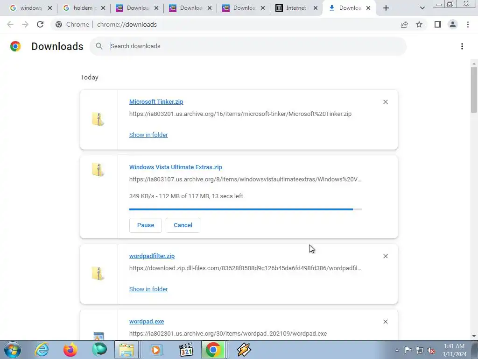Close the 'windows' Google tab
The height and width of the screenshot is (359, 478).
coord(50,8)
